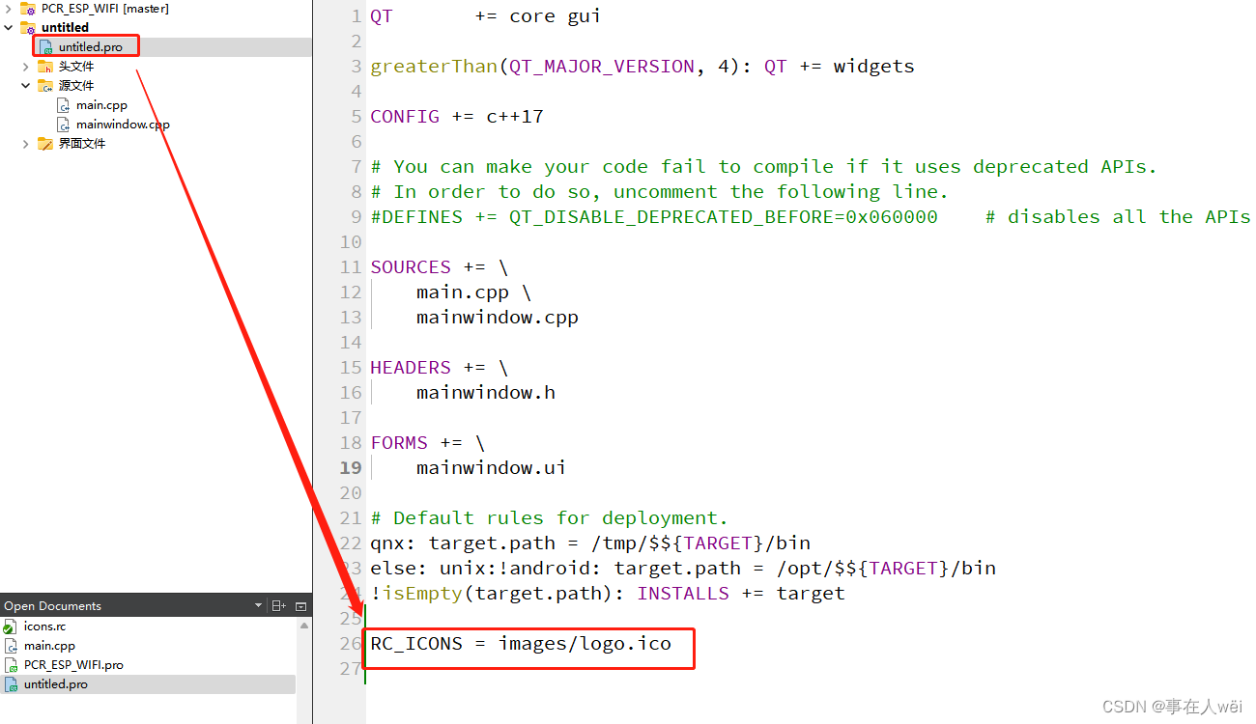Click the FORMS += \ line
The height and width of the screenshot is (724, 1256).
coord(427,442)
